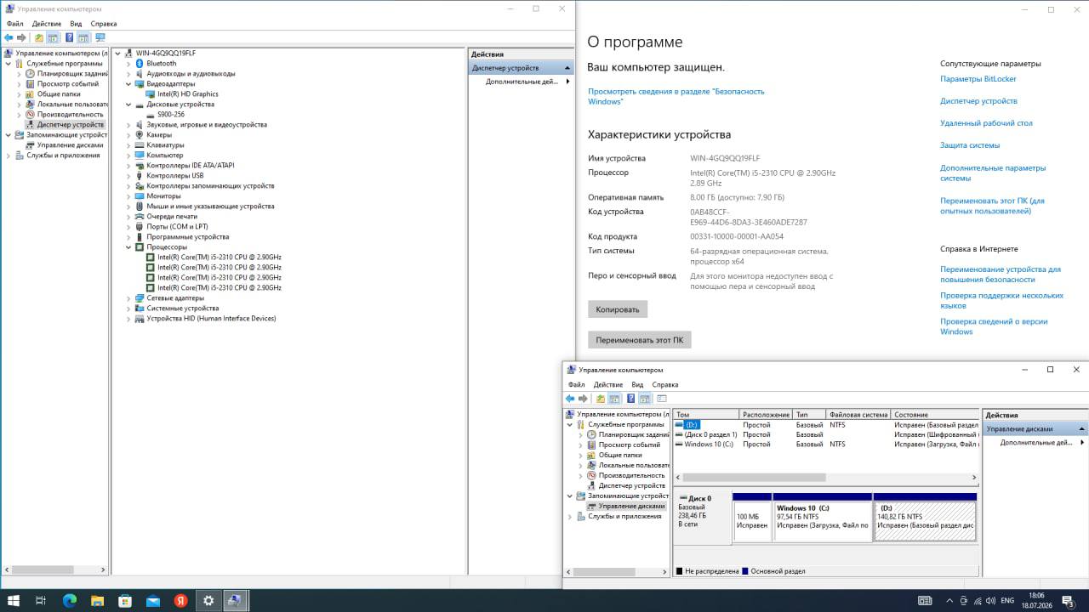Select Общие папки in Disk Management window tree

coord(619,455)
